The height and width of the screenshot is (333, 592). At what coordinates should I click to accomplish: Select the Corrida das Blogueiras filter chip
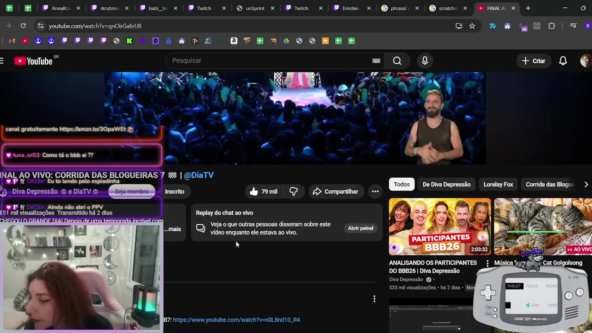pyautogui.click(x=550, y=185)
